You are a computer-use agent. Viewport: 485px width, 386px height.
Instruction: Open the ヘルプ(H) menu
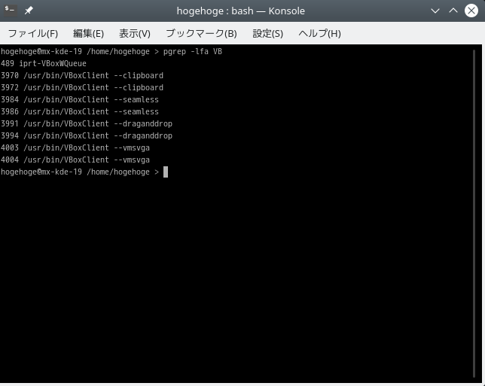tap(319, 33)
